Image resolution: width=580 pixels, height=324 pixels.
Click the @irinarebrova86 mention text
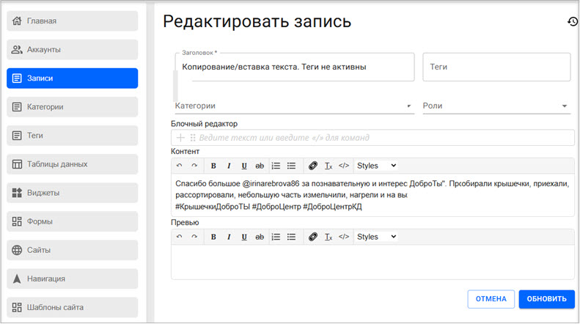[271, 184]
